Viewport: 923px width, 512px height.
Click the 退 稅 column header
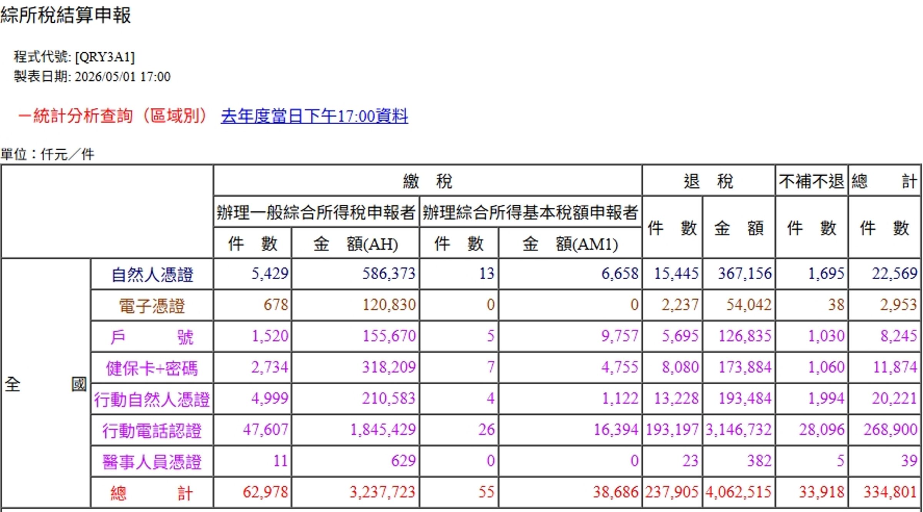[x=708, y=181]
